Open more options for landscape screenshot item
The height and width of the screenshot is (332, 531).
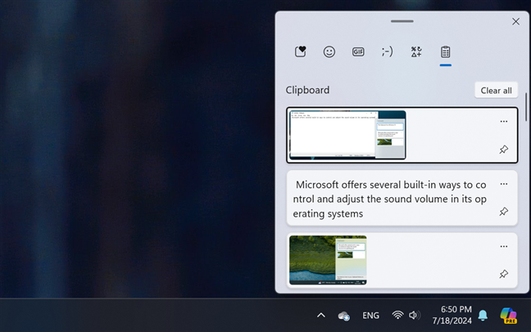tap(504, 246)
